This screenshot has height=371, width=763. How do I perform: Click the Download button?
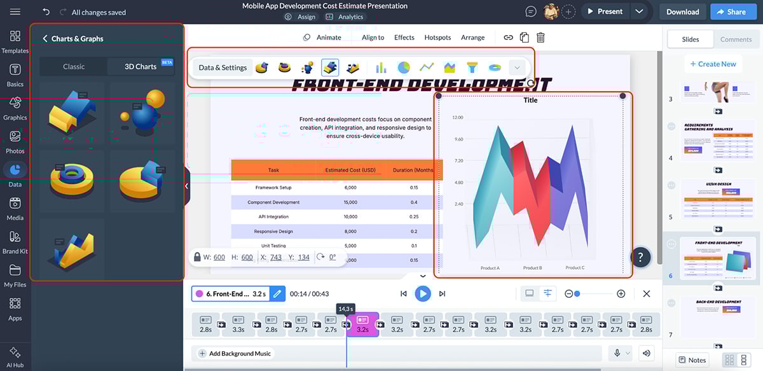682,11
